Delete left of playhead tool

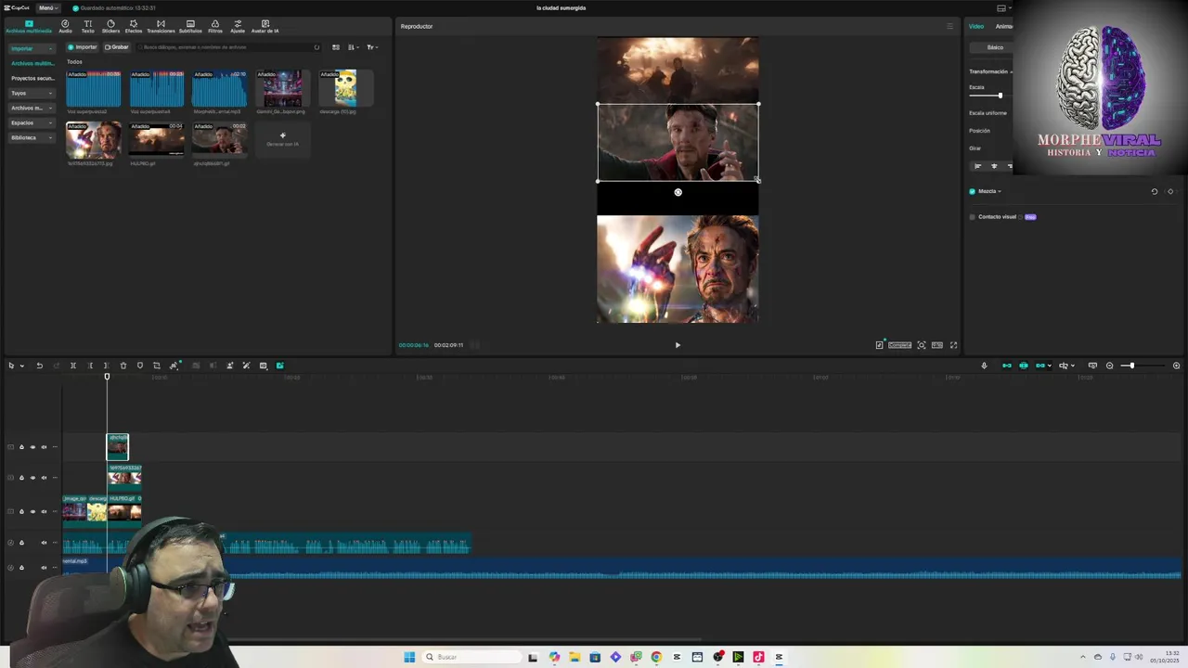[90, 366]
